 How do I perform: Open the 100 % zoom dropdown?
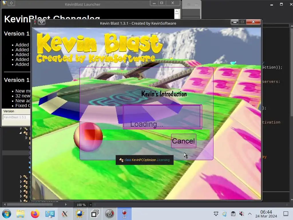[91, 205]
